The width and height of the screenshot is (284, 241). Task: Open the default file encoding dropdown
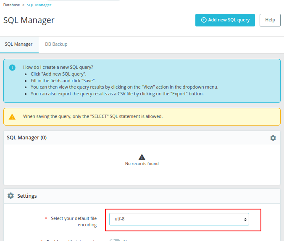179,219
